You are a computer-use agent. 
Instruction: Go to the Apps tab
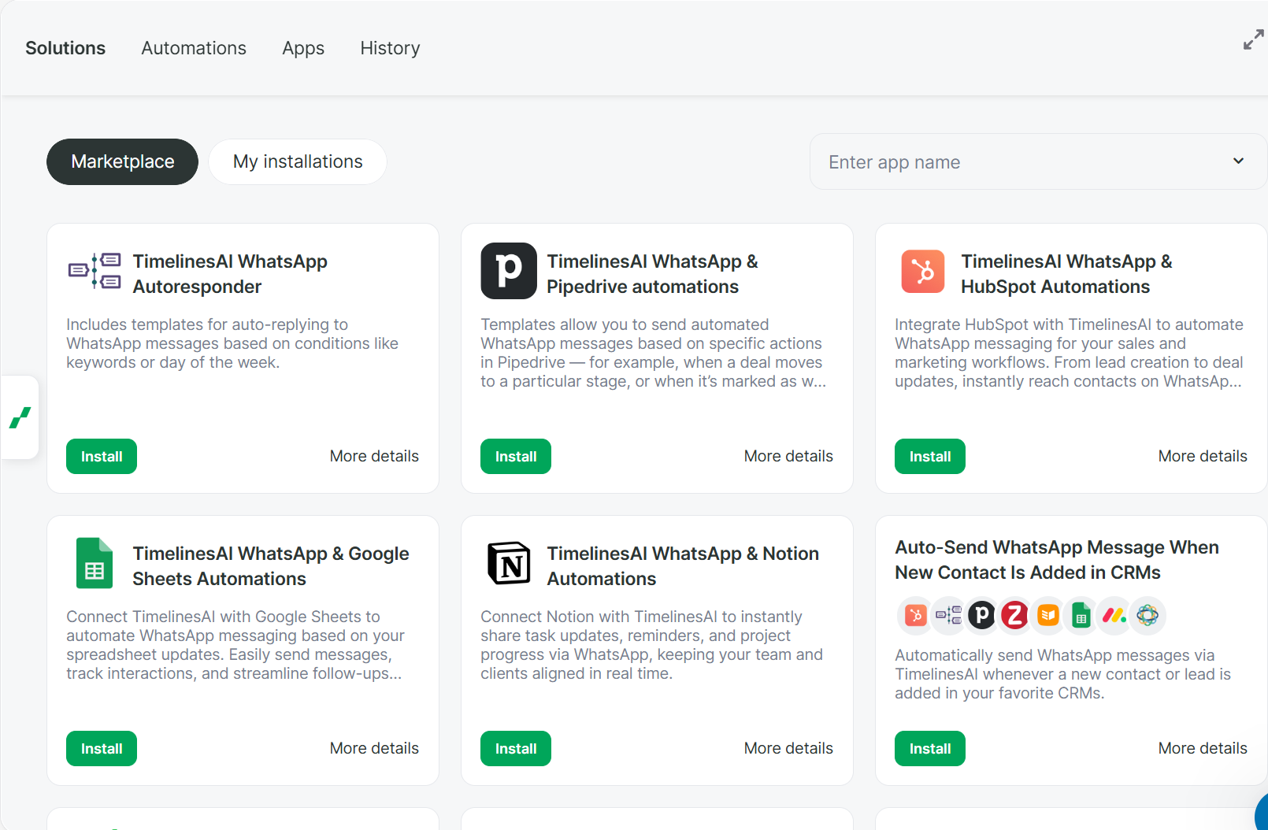(x=303, y=48)
